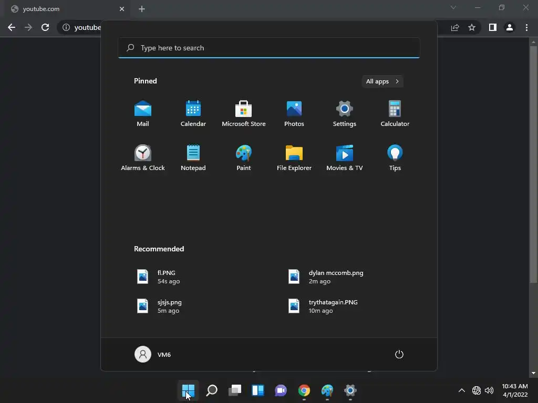
Task: Close the youtube.com tab
Action: coord(122,9)
